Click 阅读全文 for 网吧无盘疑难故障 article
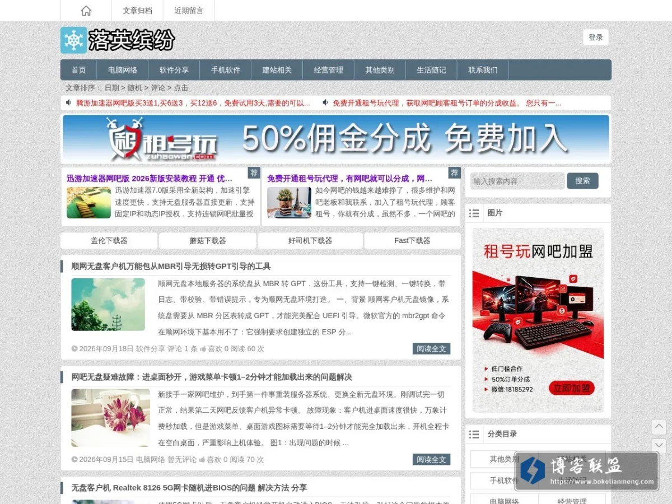This screenshot has width=672, height=504. pos(431,459)
